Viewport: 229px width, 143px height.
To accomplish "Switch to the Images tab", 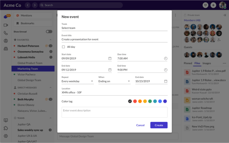I will [207, 63].
